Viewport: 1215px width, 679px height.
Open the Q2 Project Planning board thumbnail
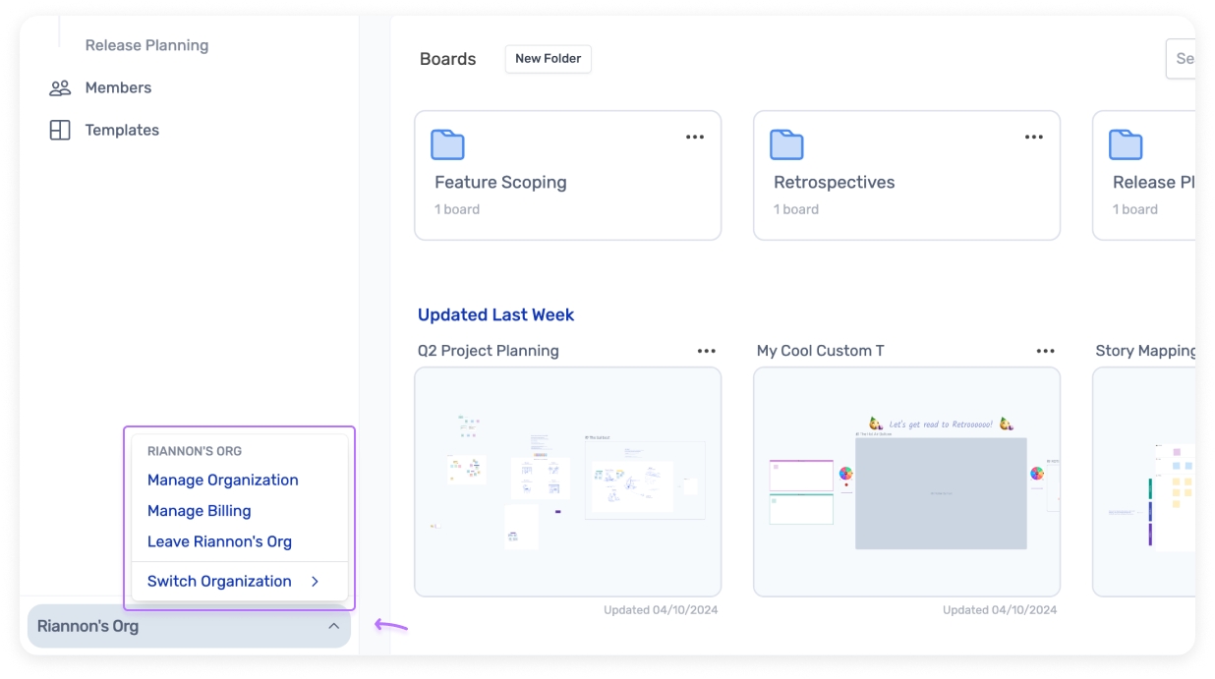(x=567, y=481)
